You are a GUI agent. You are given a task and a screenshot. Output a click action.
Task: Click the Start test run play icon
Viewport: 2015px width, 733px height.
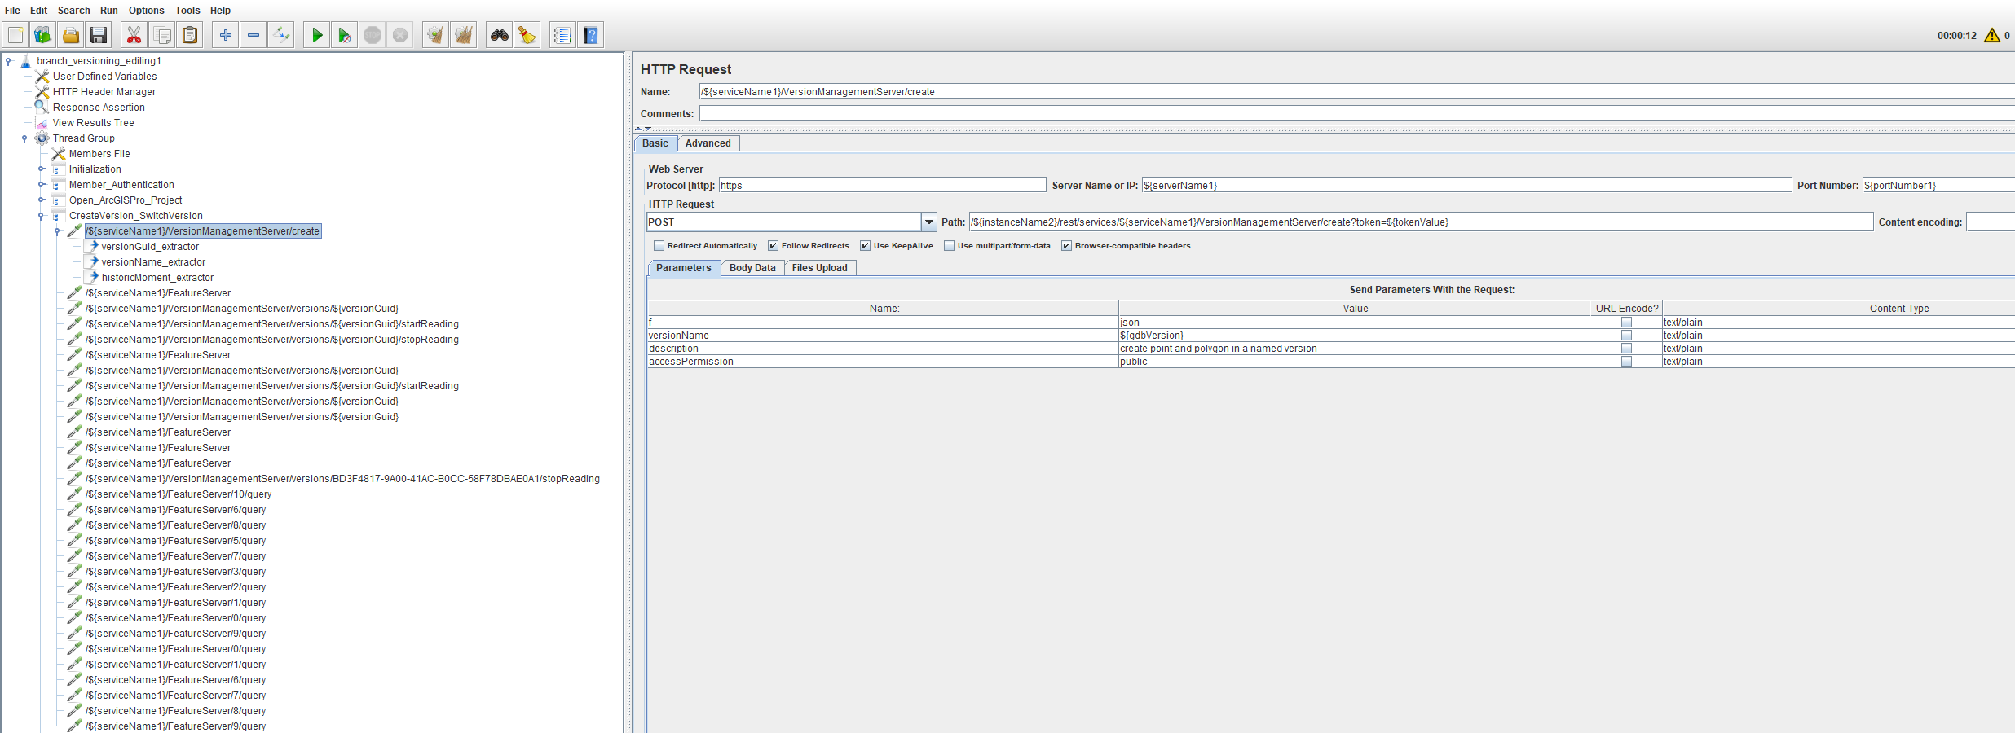click(x=317, y=35)
